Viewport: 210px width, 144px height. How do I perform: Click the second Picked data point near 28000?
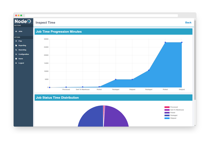coord(165,42)
